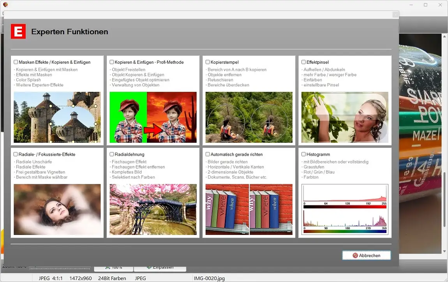
Task: Check Kopieren & Einfügen - Profi-Methode
Action: tap(111, 62)
